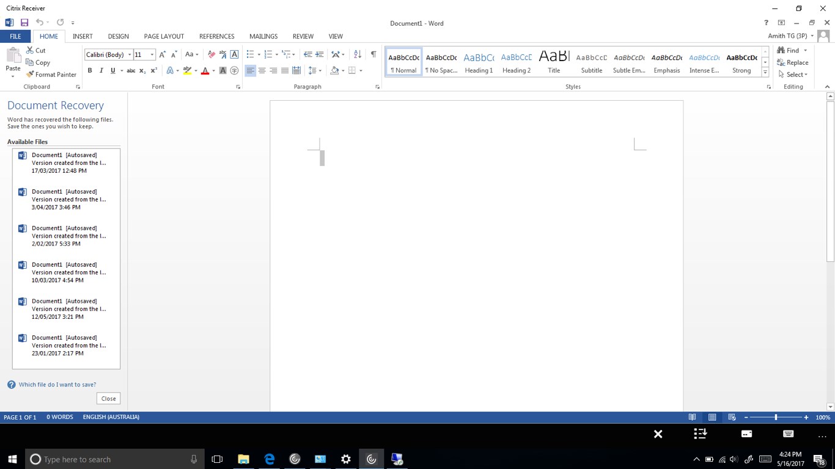This screenshot has width=835, height=469.
Task: Activate the Format Painter
Action: point(51,74)
